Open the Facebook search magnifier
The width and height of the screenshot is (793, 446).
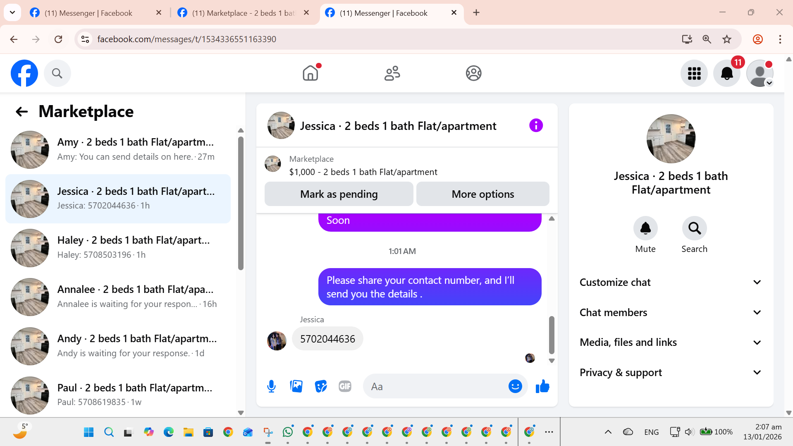pos(57,73)
